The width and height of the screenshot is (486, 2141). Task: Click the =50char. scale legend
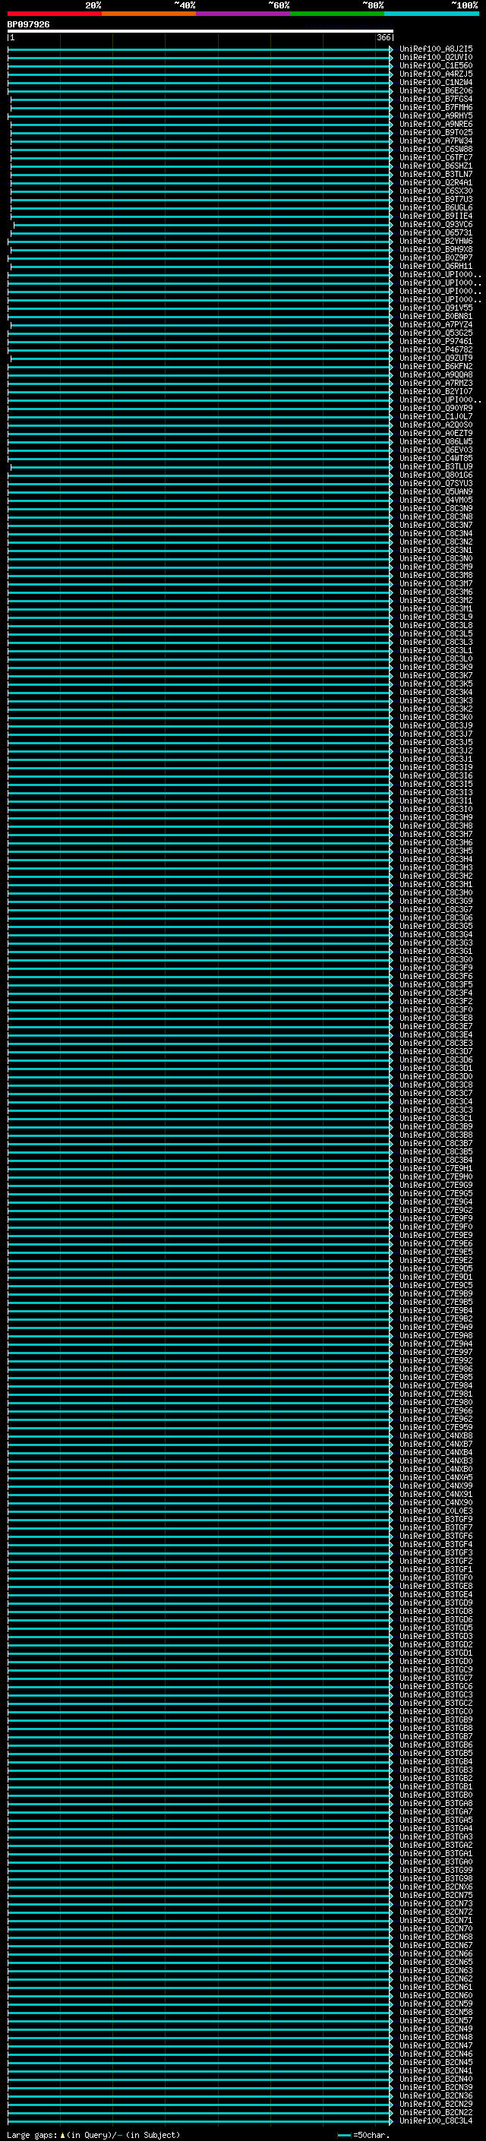364,2134
